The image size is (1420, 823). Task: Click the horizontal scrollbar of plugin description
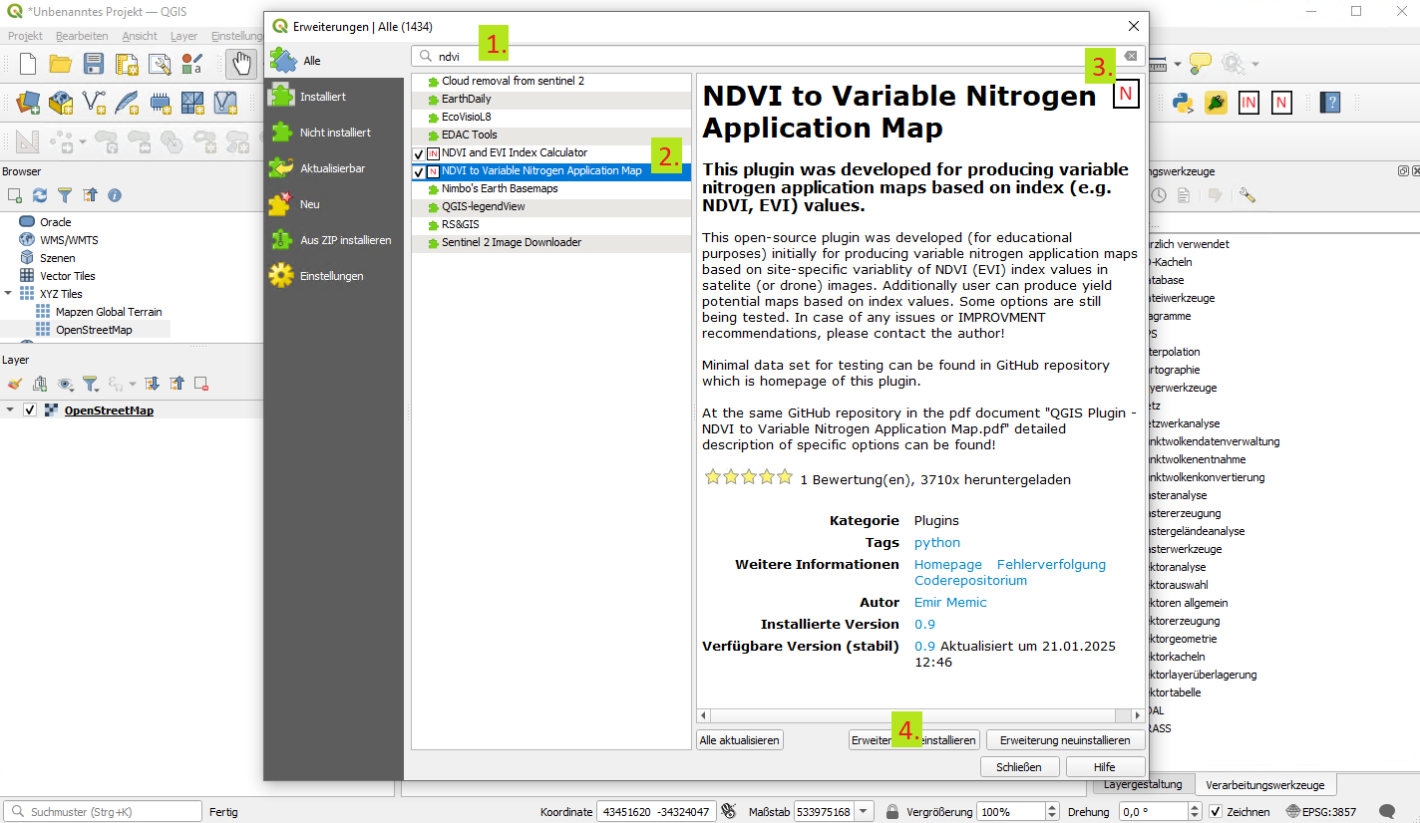919,715
